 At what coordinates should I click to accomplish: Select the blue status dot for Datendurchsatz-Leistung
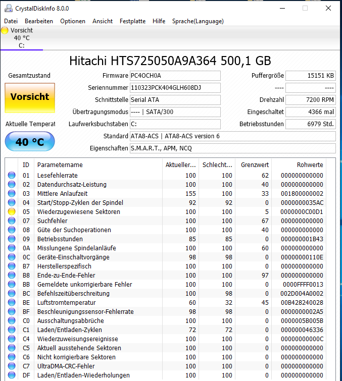(12, 184)
